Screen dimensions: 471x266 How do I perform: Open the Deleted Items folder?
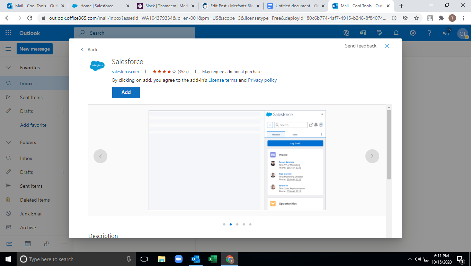click(35, 200)
